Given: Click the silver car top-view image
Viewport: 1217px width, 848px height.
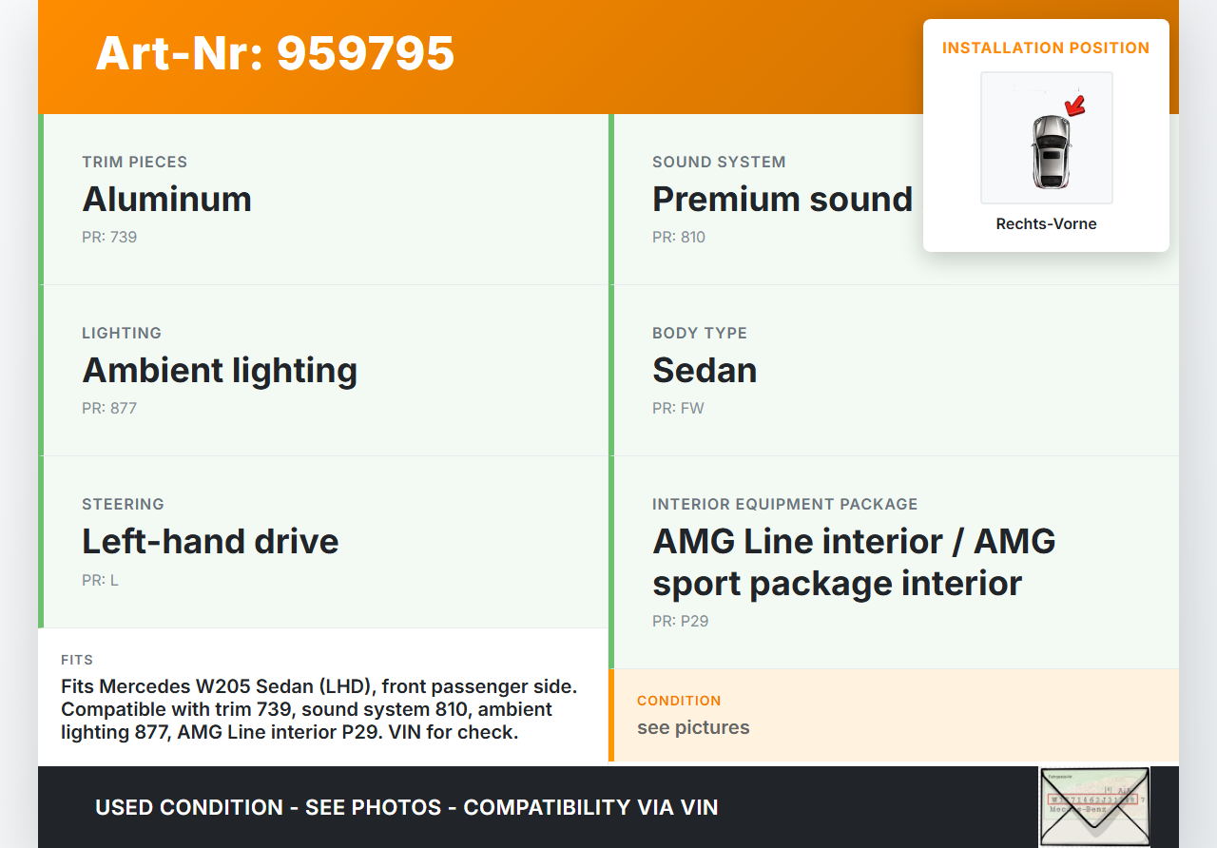Looking at the screenshot, I should coord(1050,151).
